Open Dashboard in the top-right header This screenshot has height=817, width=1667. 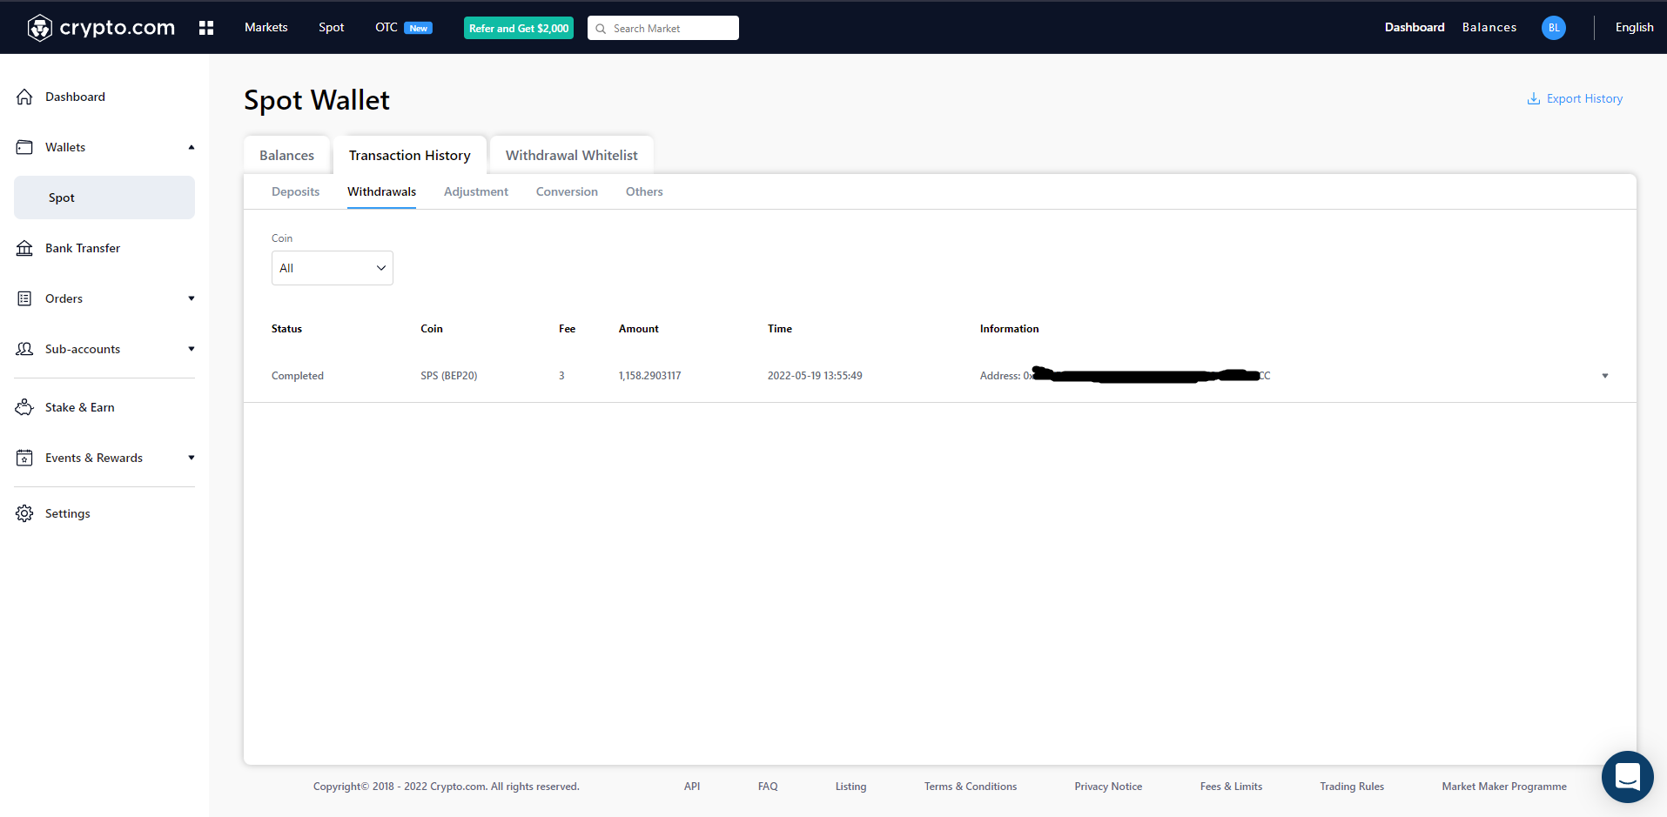click(x=1415, y=28)
